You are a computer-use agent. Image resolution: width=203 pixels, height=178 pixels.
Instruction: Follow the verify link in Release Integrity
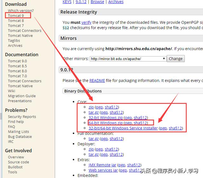pyautogui.click(x=86, y=23)
